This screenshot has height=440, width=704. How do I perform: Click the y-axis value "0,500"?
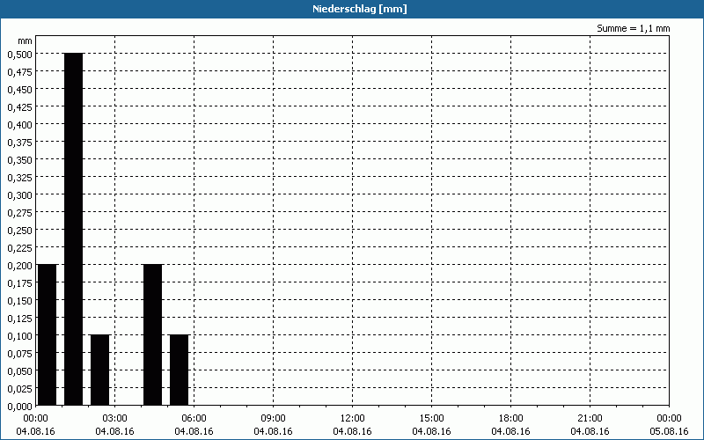tap(19, 55)
